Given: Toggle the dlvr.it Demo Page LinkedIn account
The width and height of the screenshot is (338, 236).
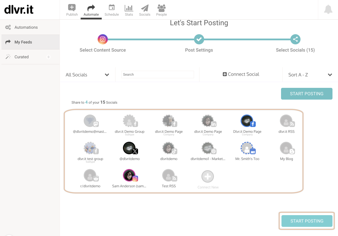Looking at the screenshot, I should click(x=208, y=121).
